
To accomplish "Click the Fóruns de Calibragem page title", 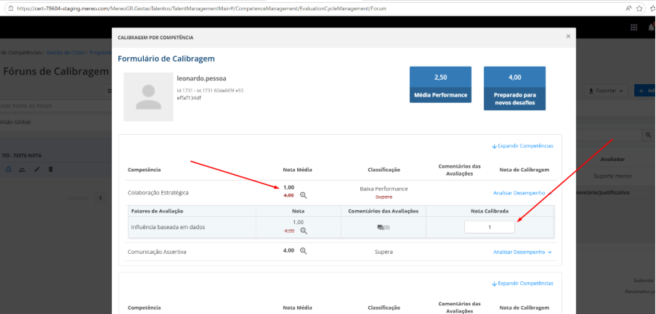I will (56, 71).
